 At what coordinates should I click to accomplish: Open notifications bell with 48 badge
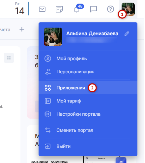[79, 8]
